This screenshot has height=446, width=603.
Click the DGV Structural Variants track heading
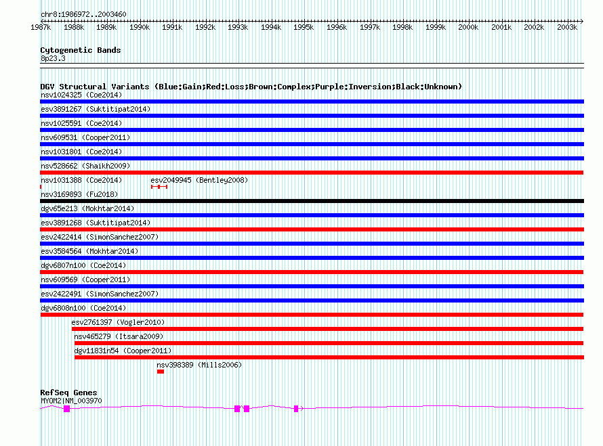[251, 87]
